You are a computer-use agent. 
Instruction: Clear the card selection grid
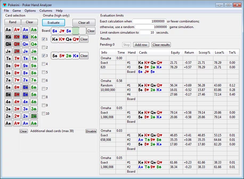(29, 22)
